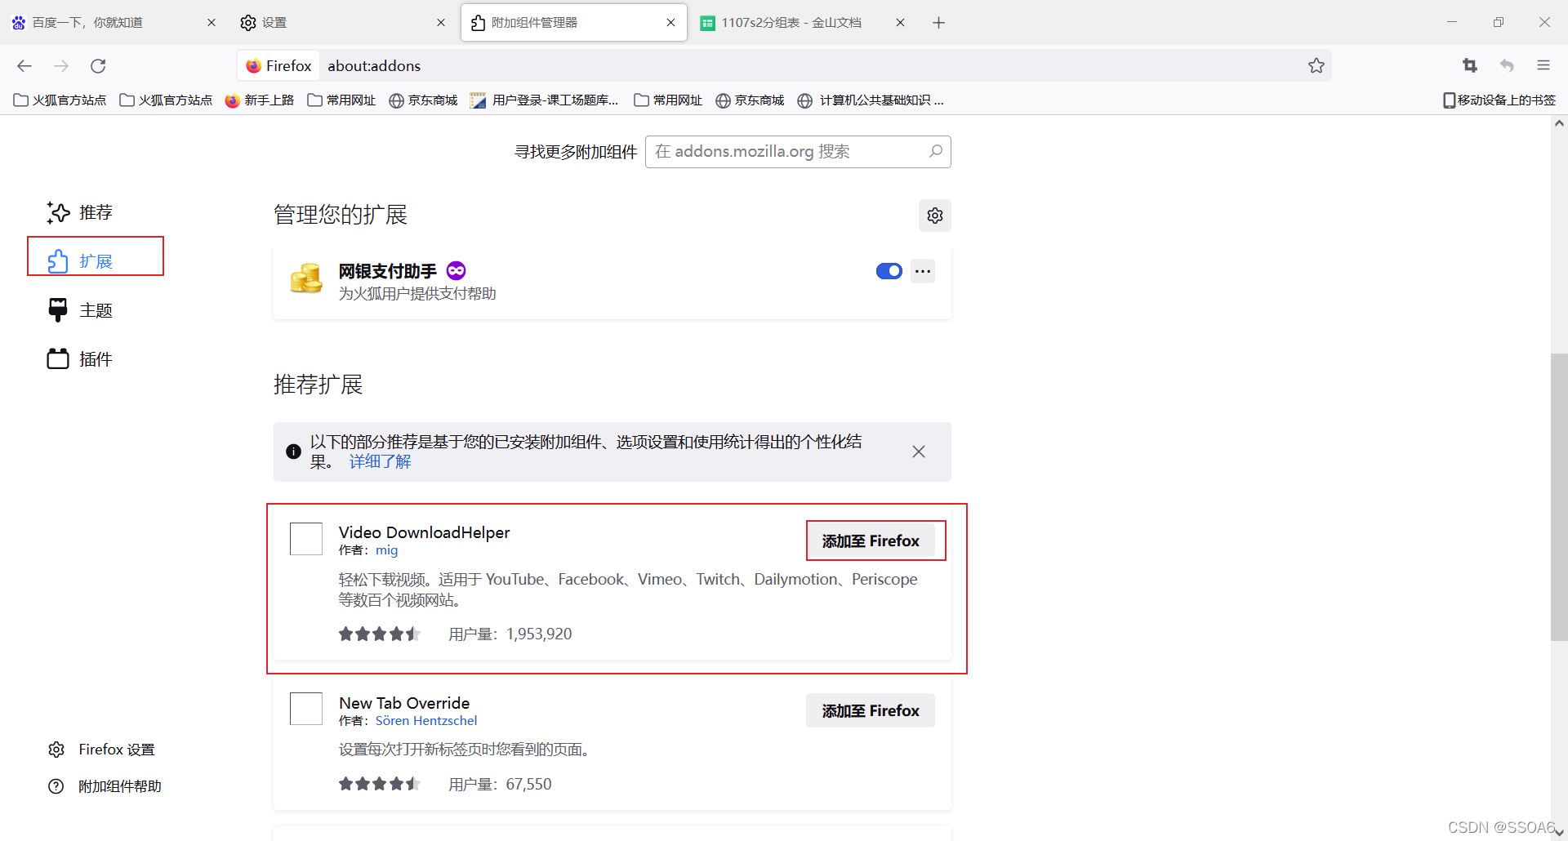Toggle off the 网银支付助手 extension
The width and height of the screenshot is (1568, 841).
(x=889, y=271)
